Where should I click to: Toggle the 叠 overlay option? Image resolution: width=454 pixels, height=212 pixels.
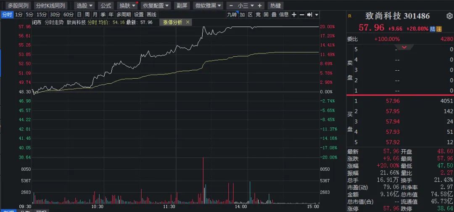coord(274,15)
